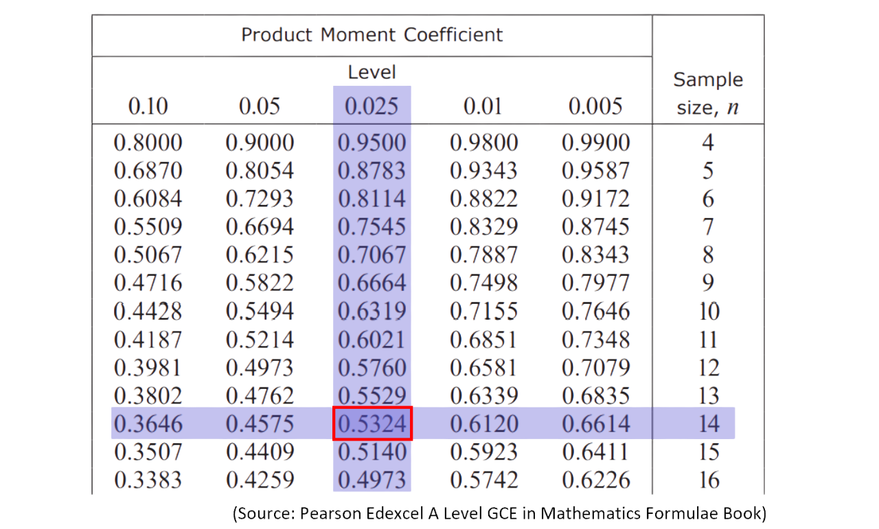Click the Sample size, n header
Viewport: 879px width, 529px height.
(x=708, y=93)
